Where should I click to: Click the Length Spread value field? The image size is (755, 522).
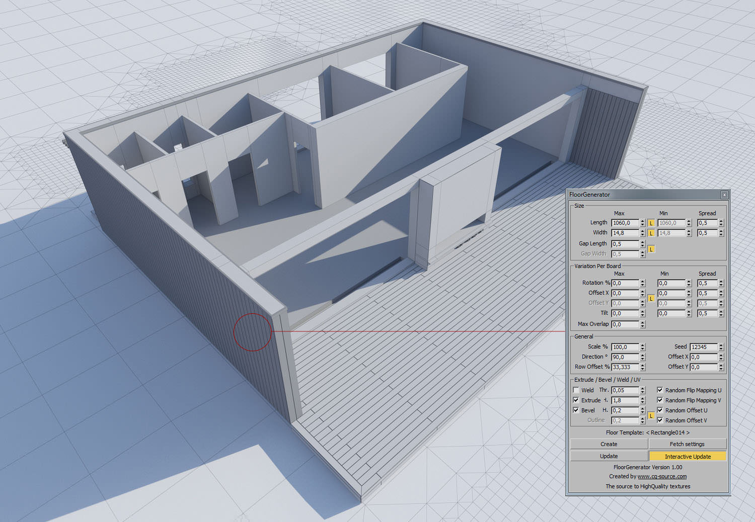707,223
